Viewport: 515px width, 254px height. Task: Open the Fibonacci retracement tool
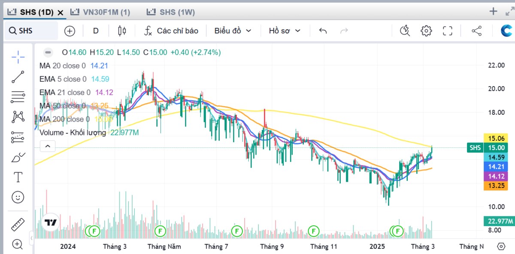click(x=18, y=97)
